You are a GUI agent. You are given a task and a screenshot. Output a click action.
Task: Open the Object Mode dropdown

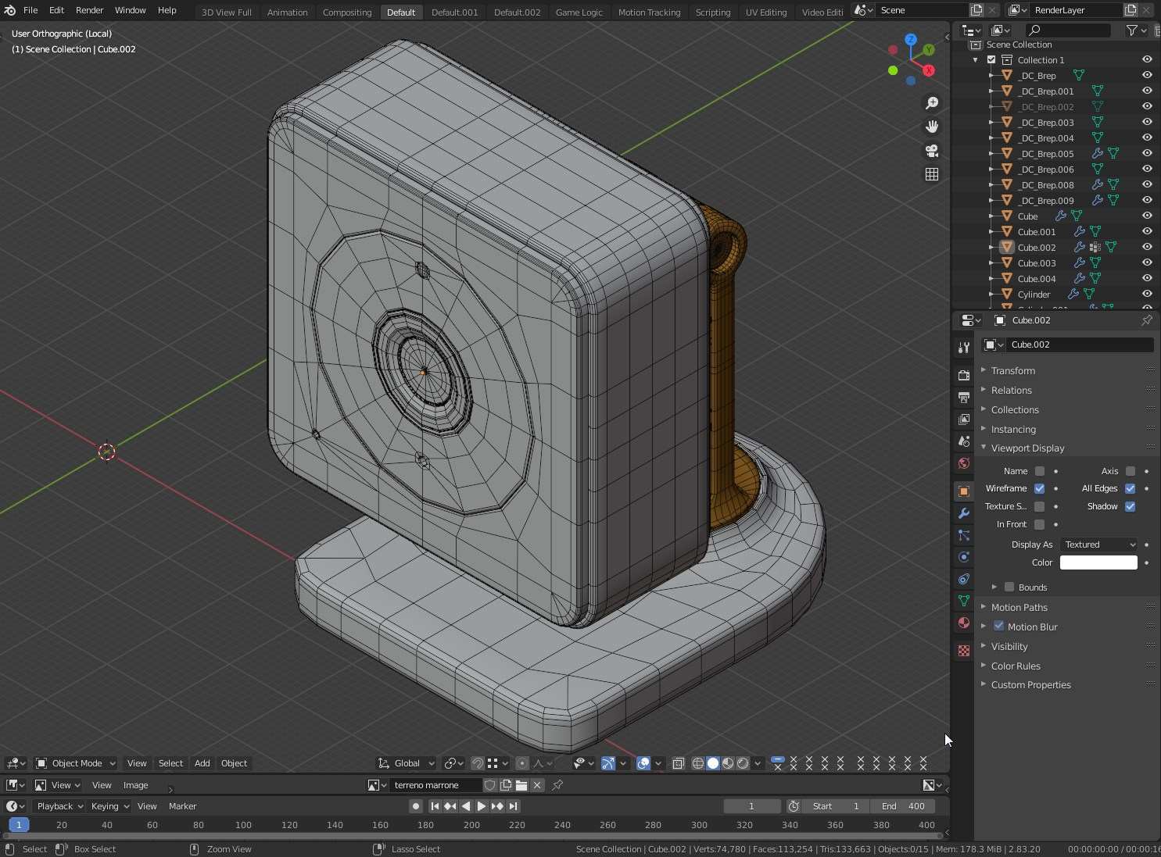click(77, 763)
